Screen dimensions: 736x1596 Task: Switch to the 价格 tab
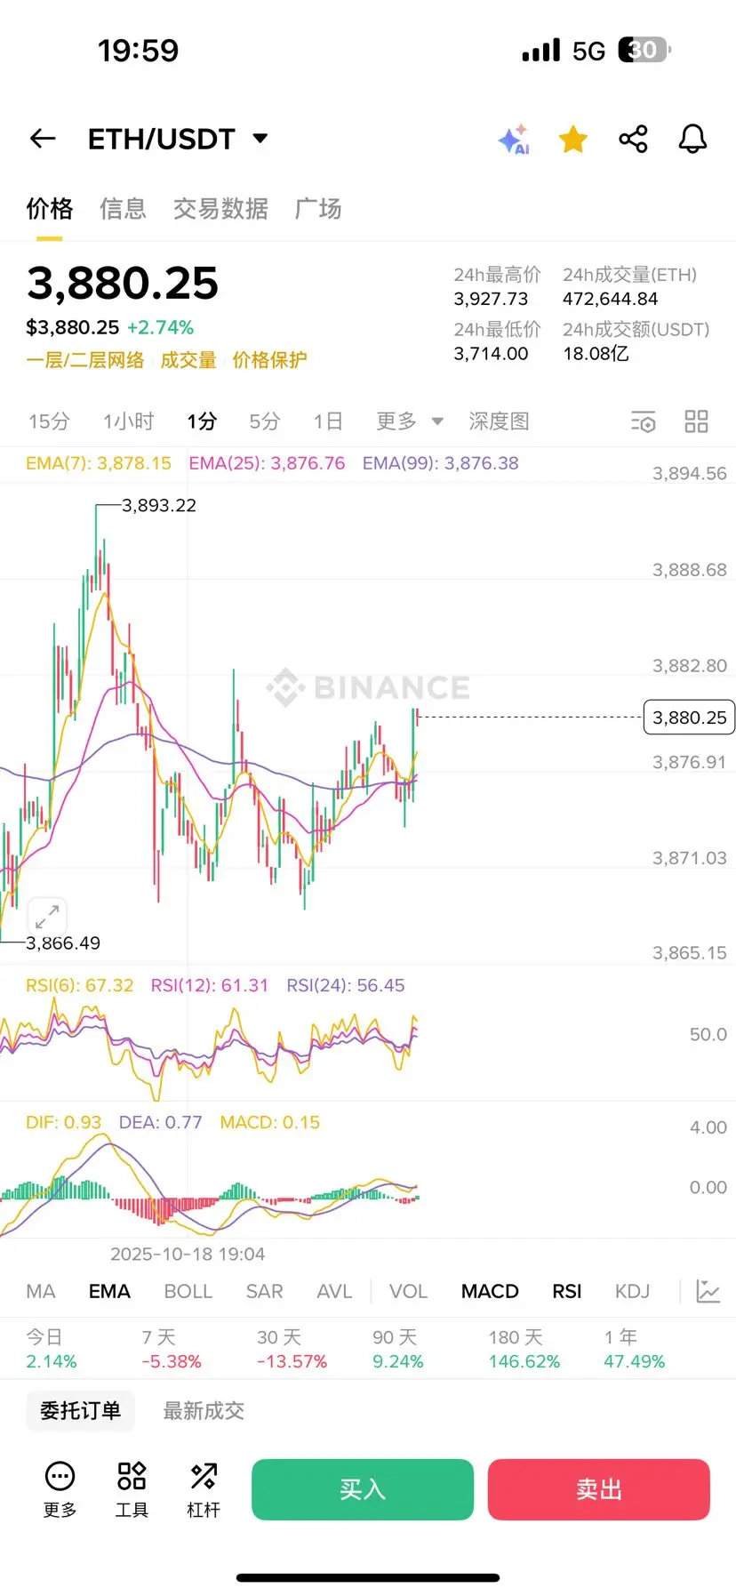(50, 209)
